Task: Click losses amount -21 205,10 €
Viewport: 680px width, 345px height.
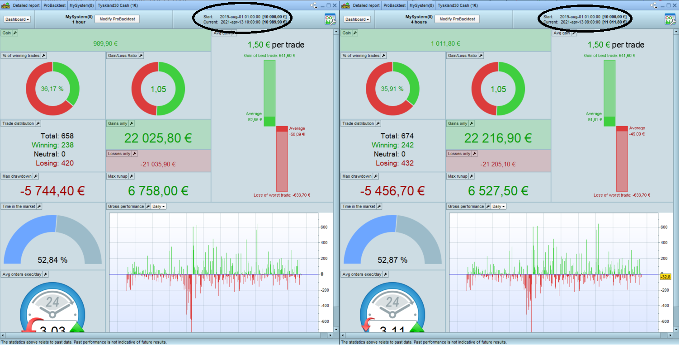Action: click(x=498, y=165)
